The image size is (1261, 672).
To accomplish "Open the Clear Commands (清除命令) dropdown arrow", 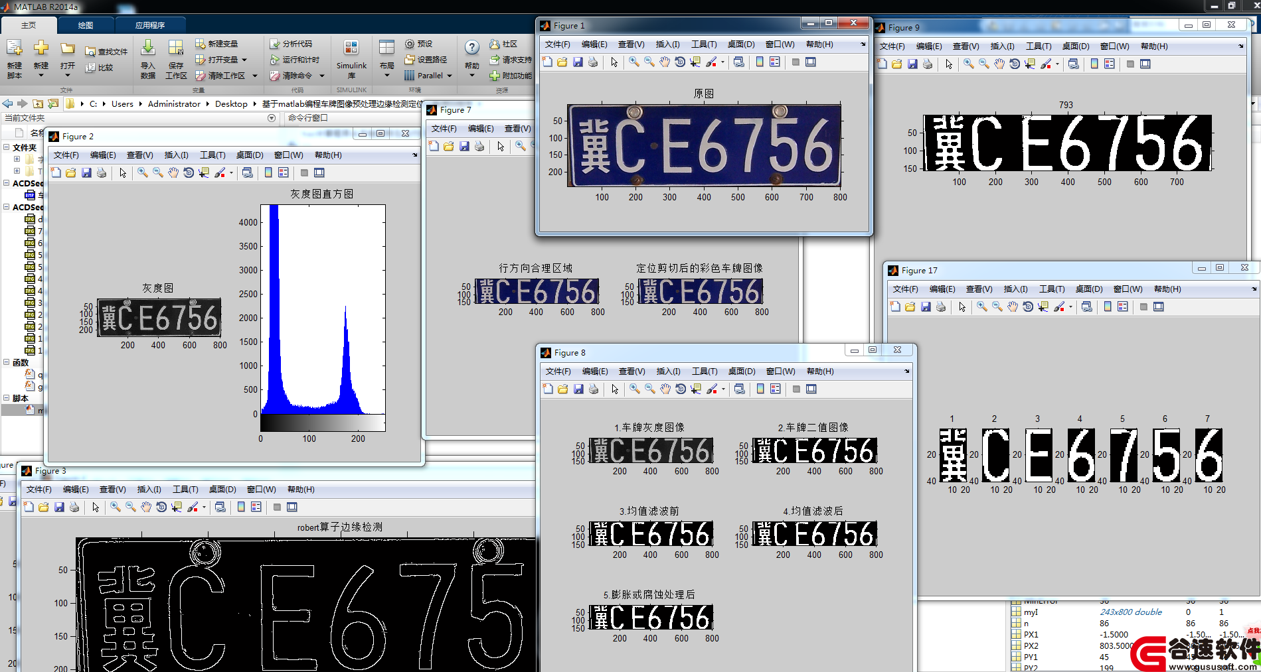I will (x=322, y=76).
